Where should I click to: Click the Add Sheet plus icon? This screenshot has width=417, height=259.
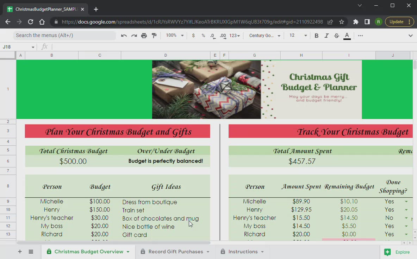click(x=20, y=252)
